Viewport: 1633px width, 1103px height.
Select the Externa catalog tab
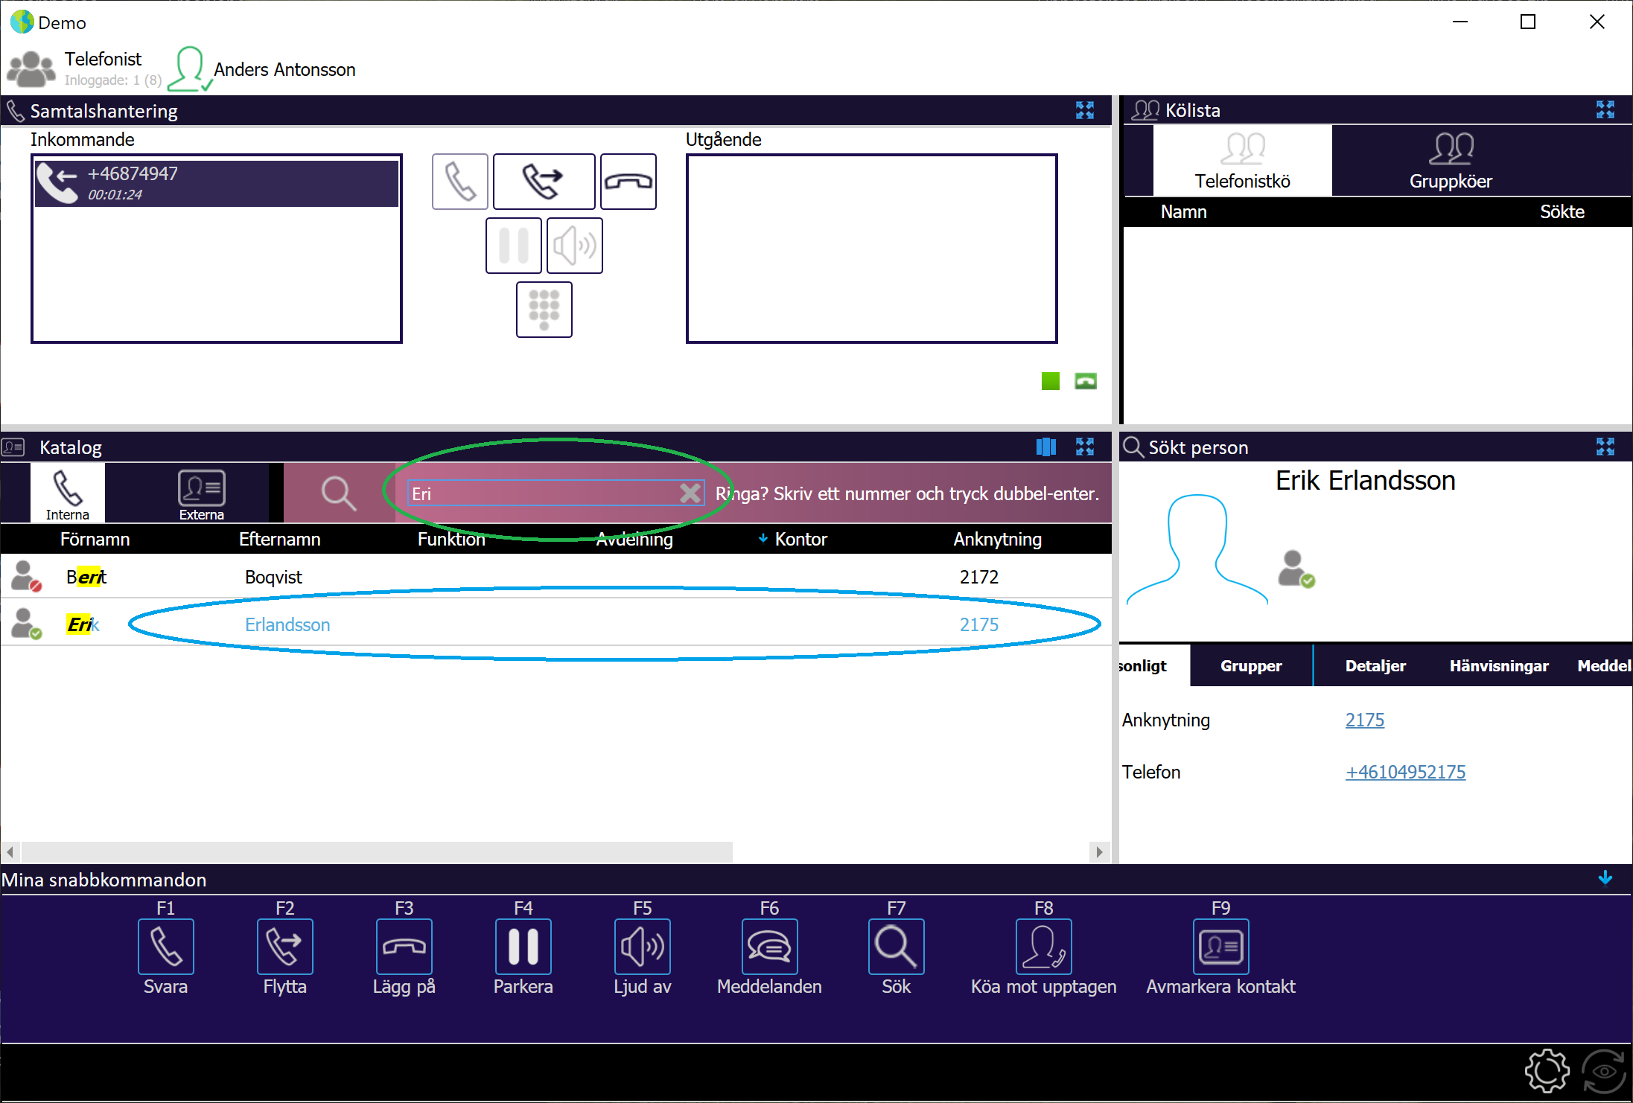[x=202, y=494]
